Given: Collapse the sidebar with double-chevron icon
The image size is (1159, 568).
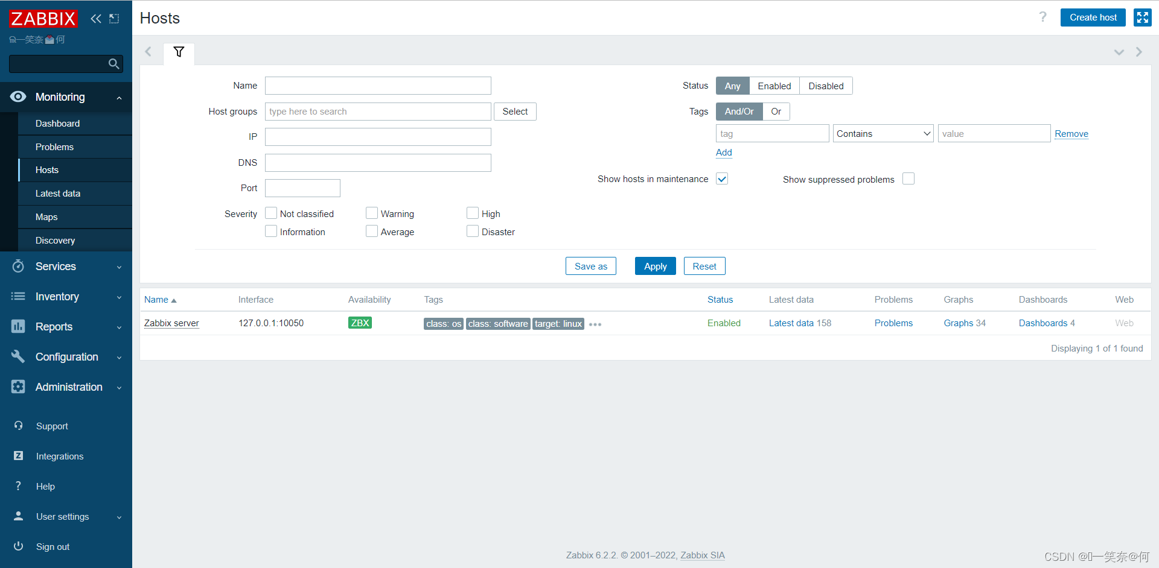Looking at the screenshot, I should [x=96, y=19].
